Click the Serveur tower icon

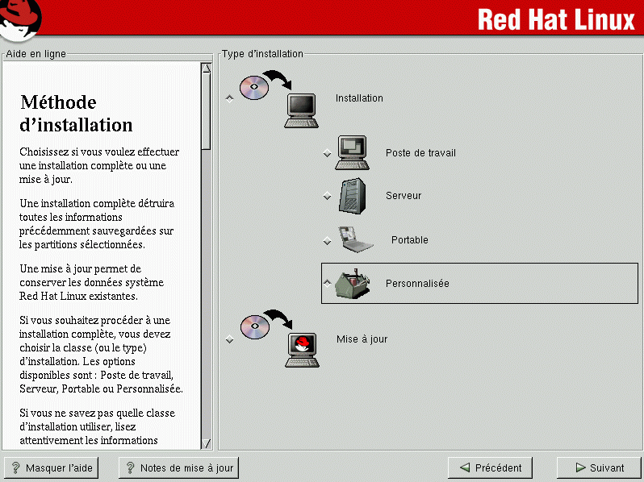click(353, 196)
